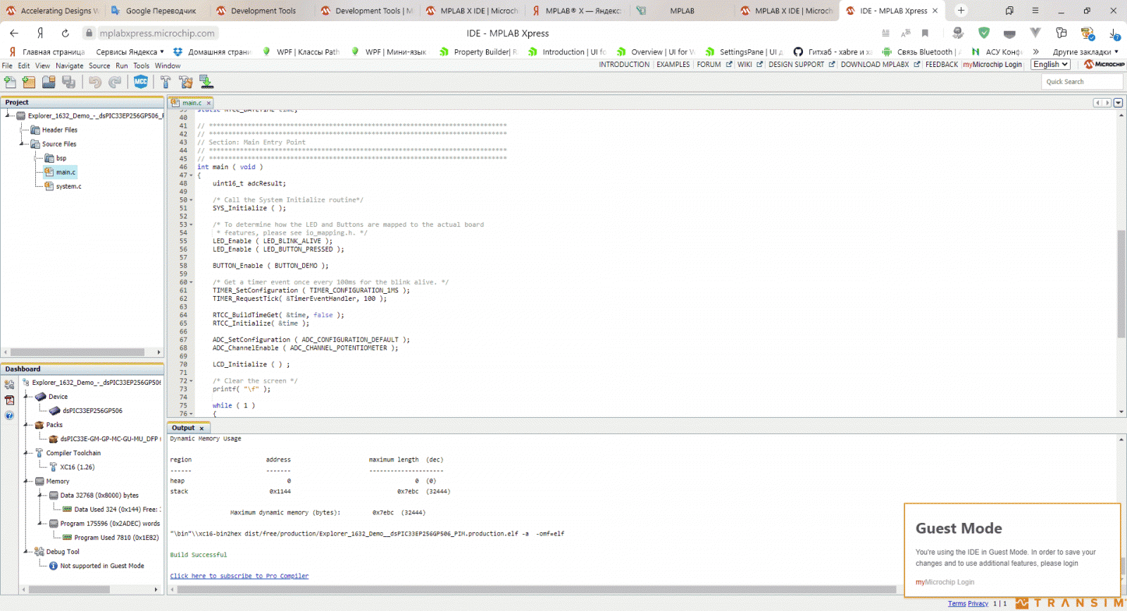Open the Edit menu

pyautogui.click(x=24, y=66)
